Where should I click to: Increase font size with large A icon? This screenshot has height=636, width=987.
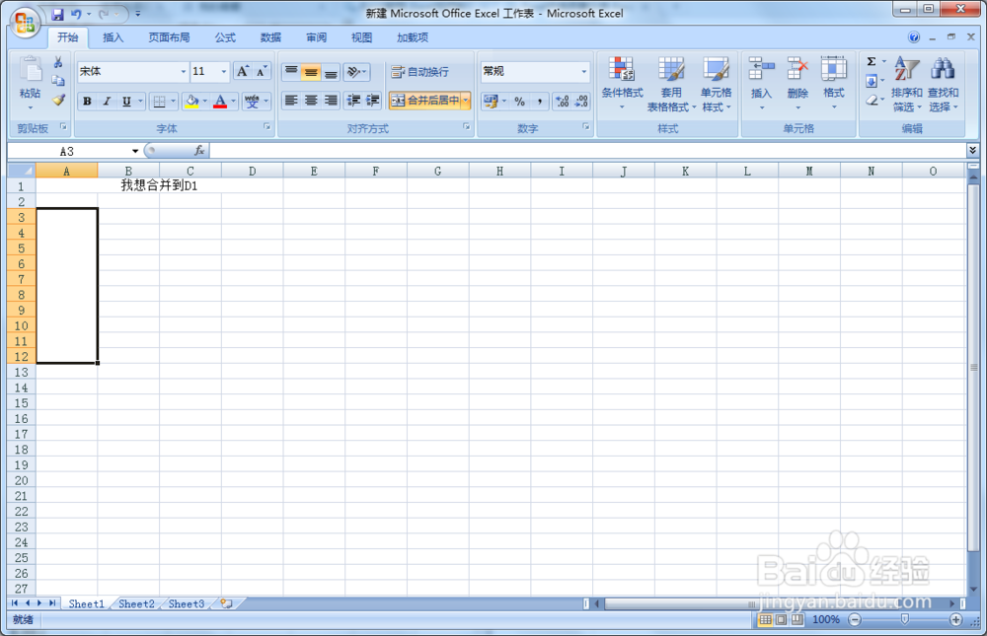tap(243, 71)
